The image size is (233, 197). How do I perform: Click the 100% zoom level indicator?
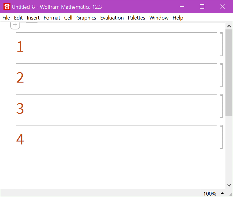(209, 194)
